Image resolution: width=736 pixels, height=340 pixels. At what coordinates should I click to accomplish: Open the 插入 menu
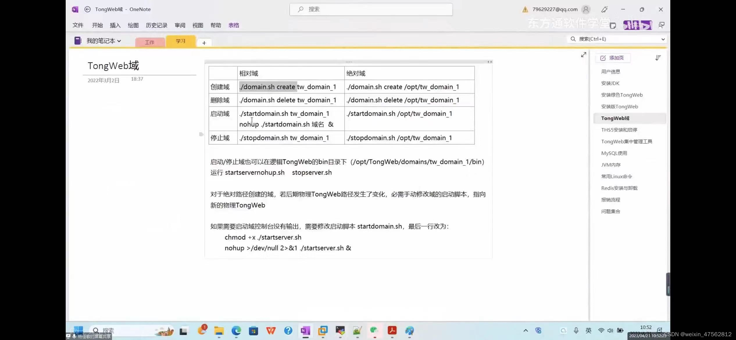click(x=115, y=25)
